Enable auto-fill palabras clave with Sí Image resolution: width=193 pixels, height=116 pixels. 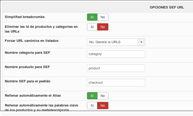point(92,106)
